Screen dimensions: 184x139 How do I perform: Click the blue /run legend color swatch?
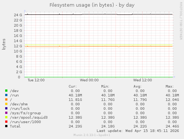6,95
